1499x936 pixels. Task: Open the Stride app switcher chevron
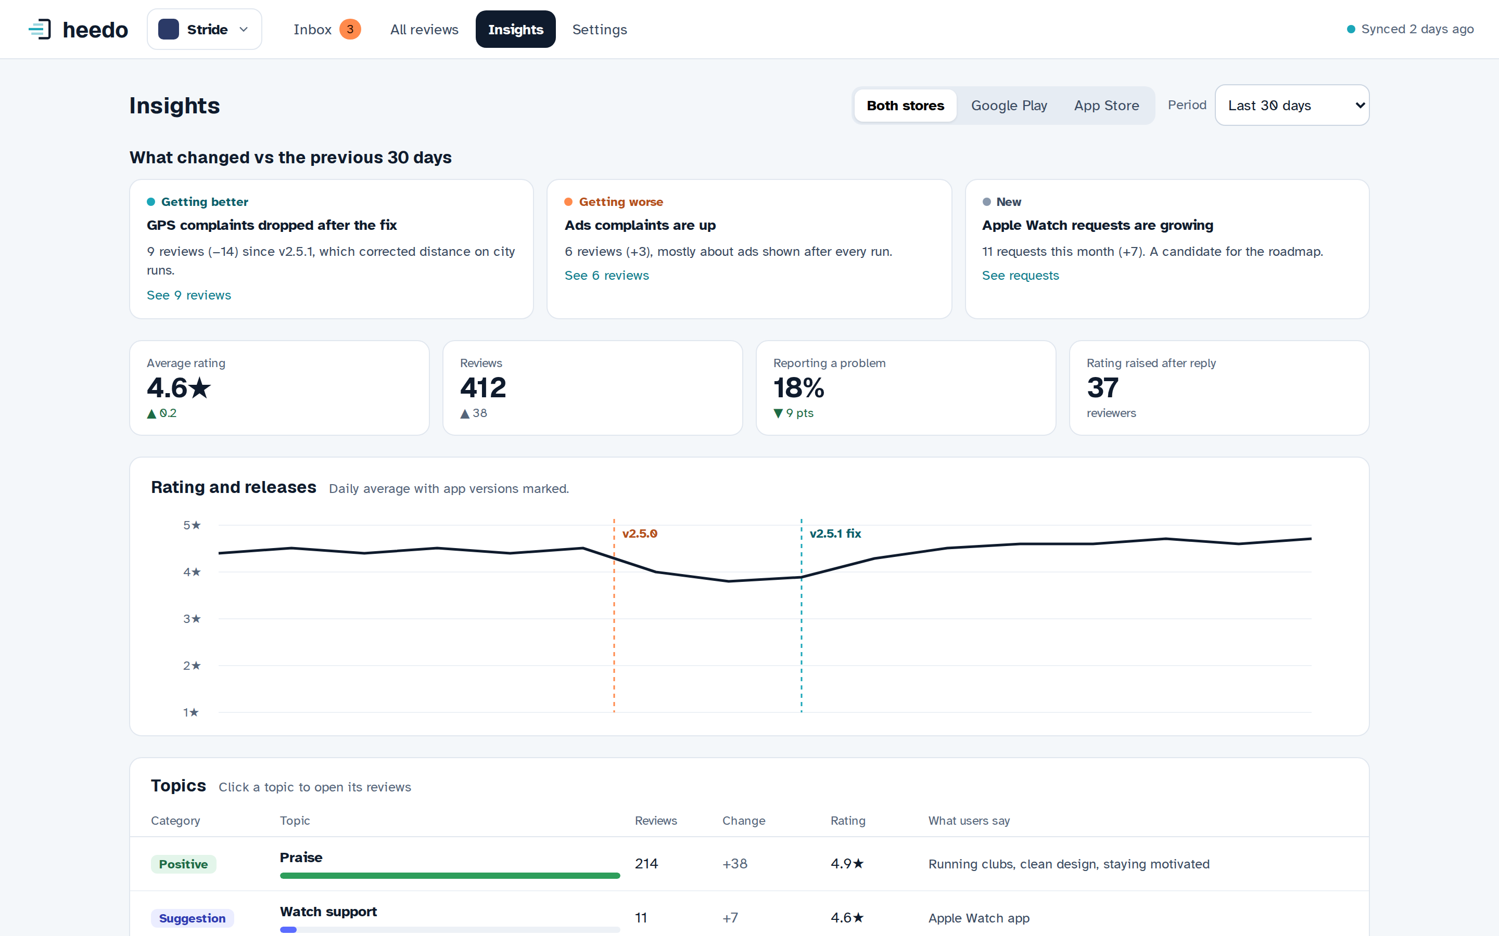coord(244,29)
